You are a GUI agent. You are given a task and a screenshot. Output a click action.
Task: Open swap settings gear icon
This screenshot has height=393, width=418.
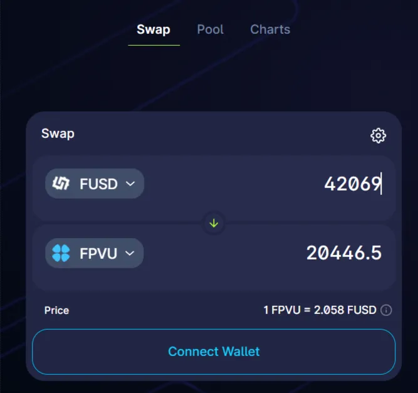click(378, 136)
